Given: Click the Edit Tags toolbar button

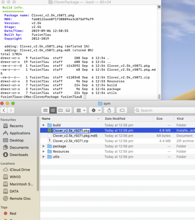Looking at the screenshot, I should [x=122, y=110].
